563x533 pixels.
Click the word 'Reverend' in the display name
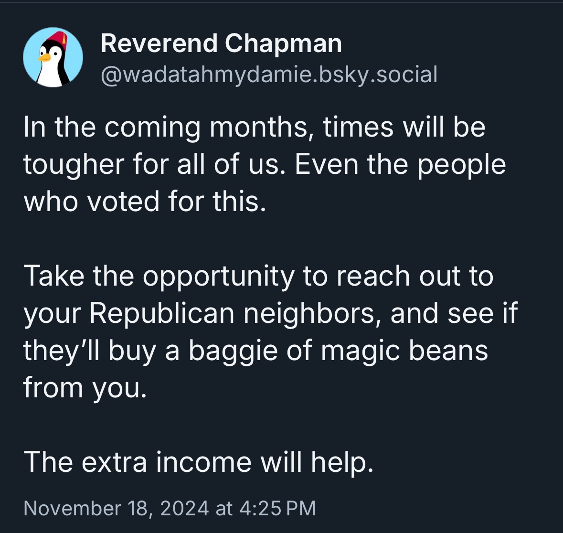tap(159, 43)
